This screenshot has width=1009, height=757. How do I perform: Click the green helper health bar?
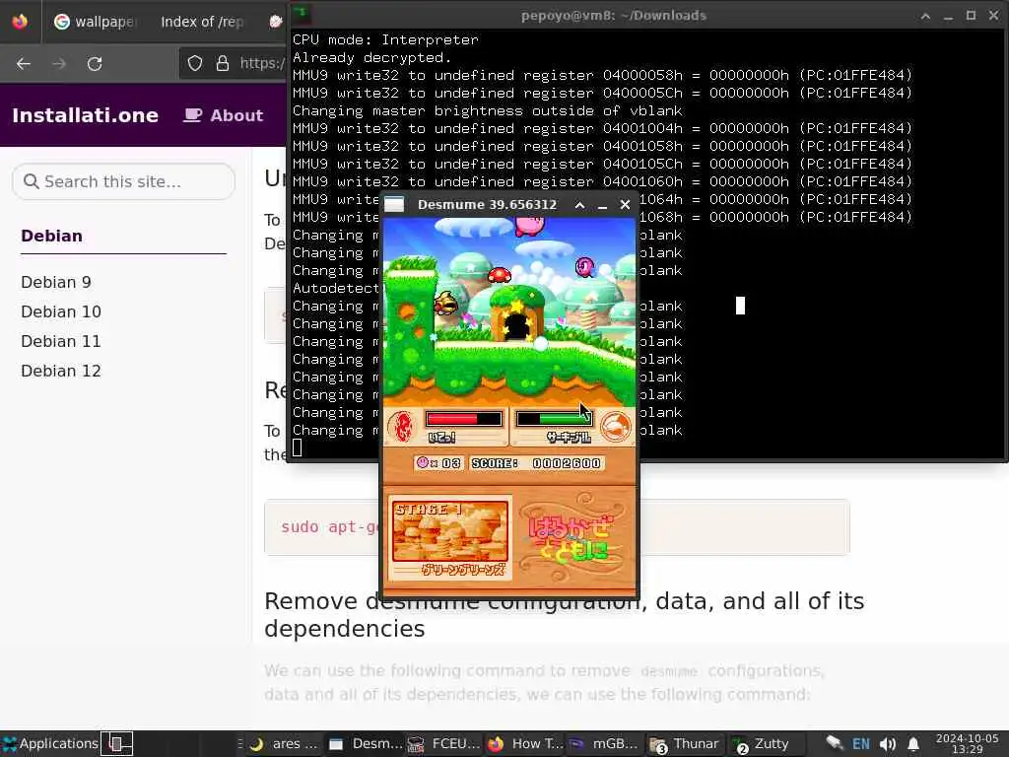555,419
